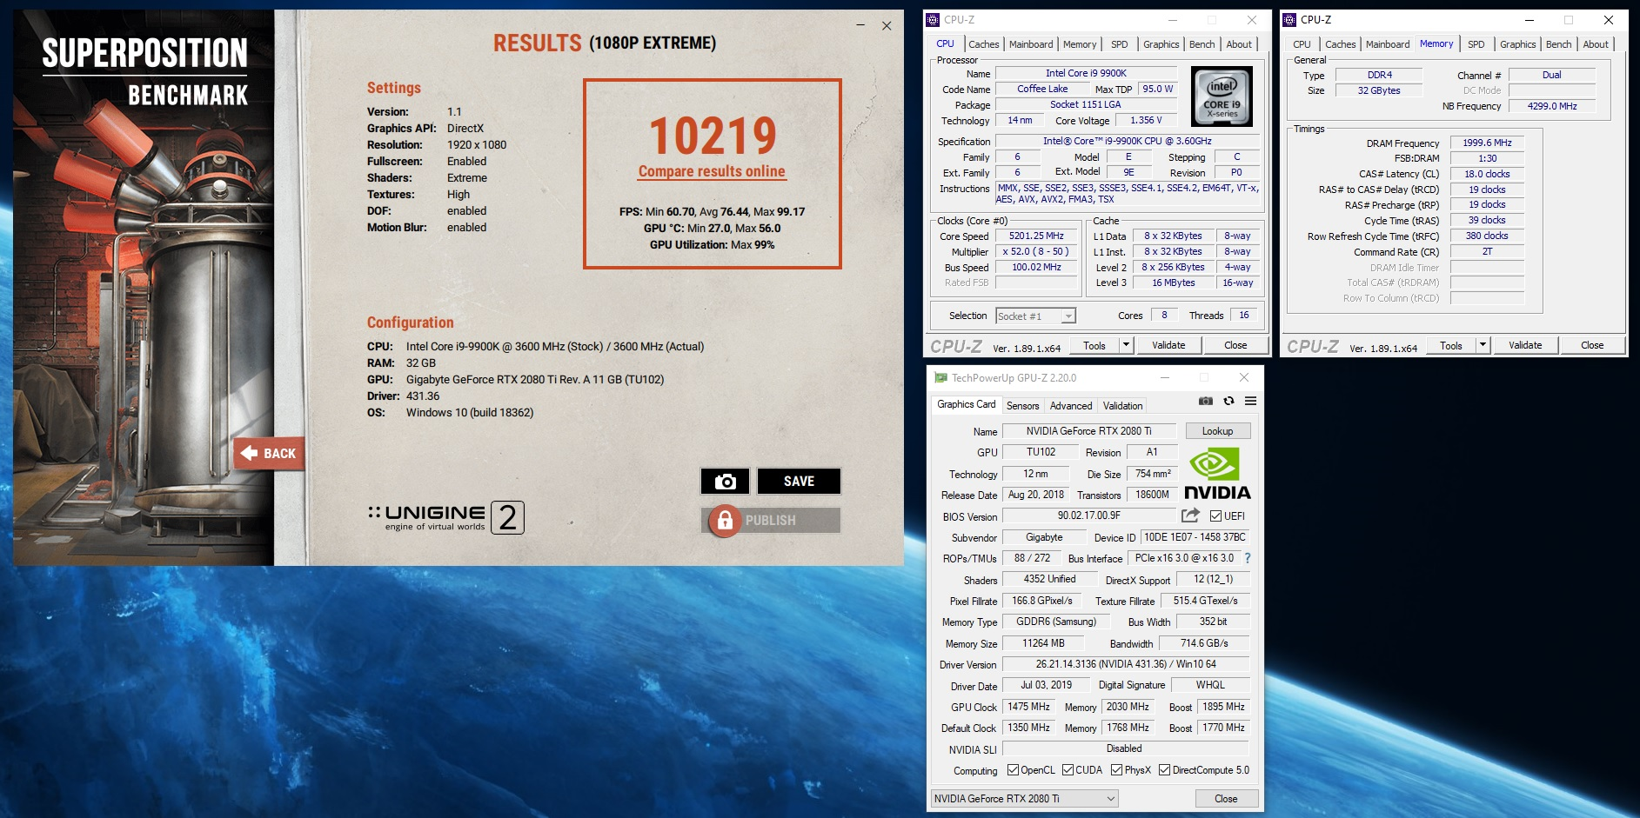This screenshot has height=818, width=1640.
Task: Toggle the CUDA checkbox
Action: point(1068,770)
